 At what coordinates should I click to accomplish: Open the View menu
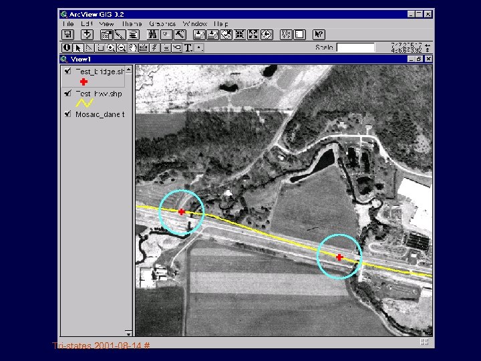pyautogui.click(x=106, y=23)
